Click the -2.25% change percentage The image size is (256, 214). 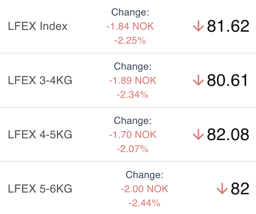tap(130, 40)
